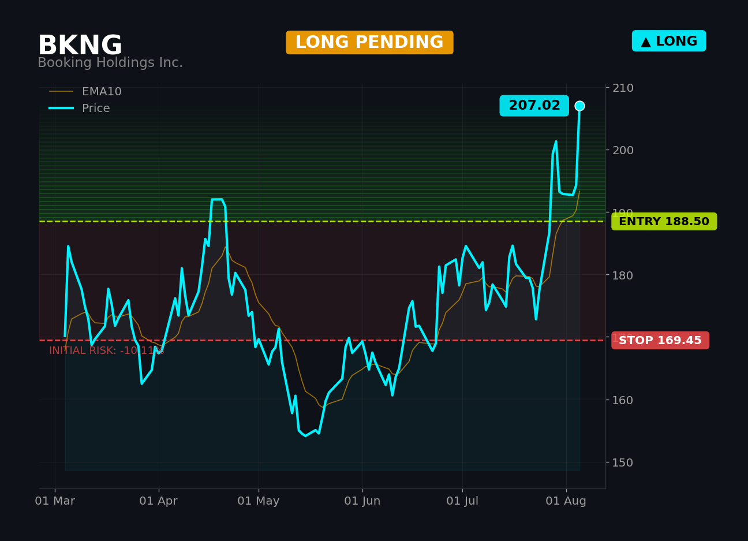748x541 pixels.
Task: Click the STOP 169.45 level tag
Action: pos(660,341)
